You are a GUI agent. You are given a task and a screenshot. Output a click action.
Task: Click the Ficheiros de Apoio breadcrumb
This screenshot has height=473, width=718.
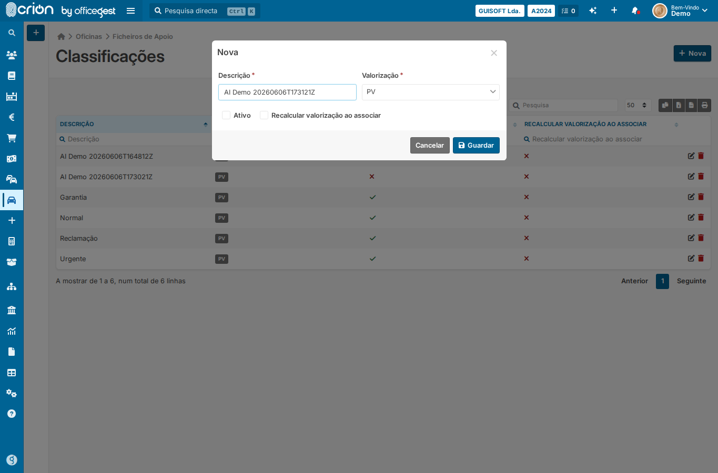pyautogui.click(x=143, y=36)
